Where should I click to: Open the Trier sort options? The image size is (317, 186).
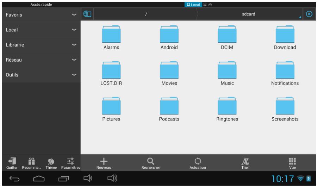pos(245,161)
